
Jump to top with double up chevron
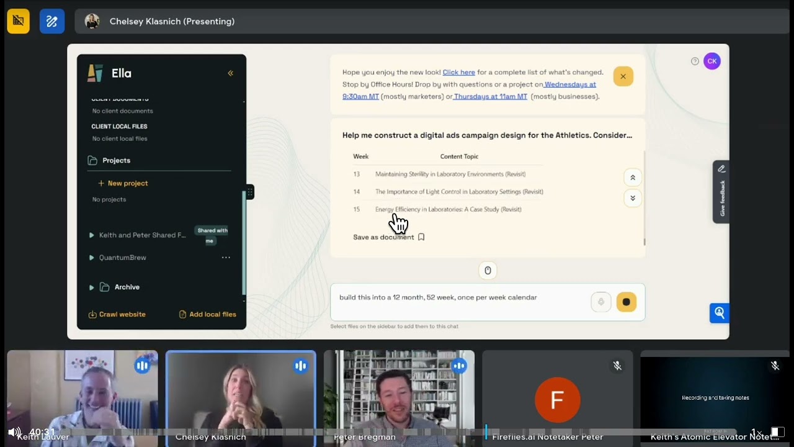(633, 178)
